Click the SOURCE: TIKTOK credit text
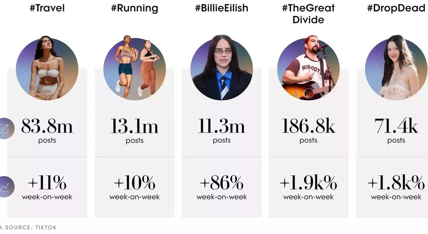Viewport: 428px width, 234px height. coord(29,227)
